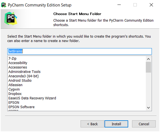Click the scroll down arrow in folder list
Screen dimensions: 160x132
tap(148, 108)
